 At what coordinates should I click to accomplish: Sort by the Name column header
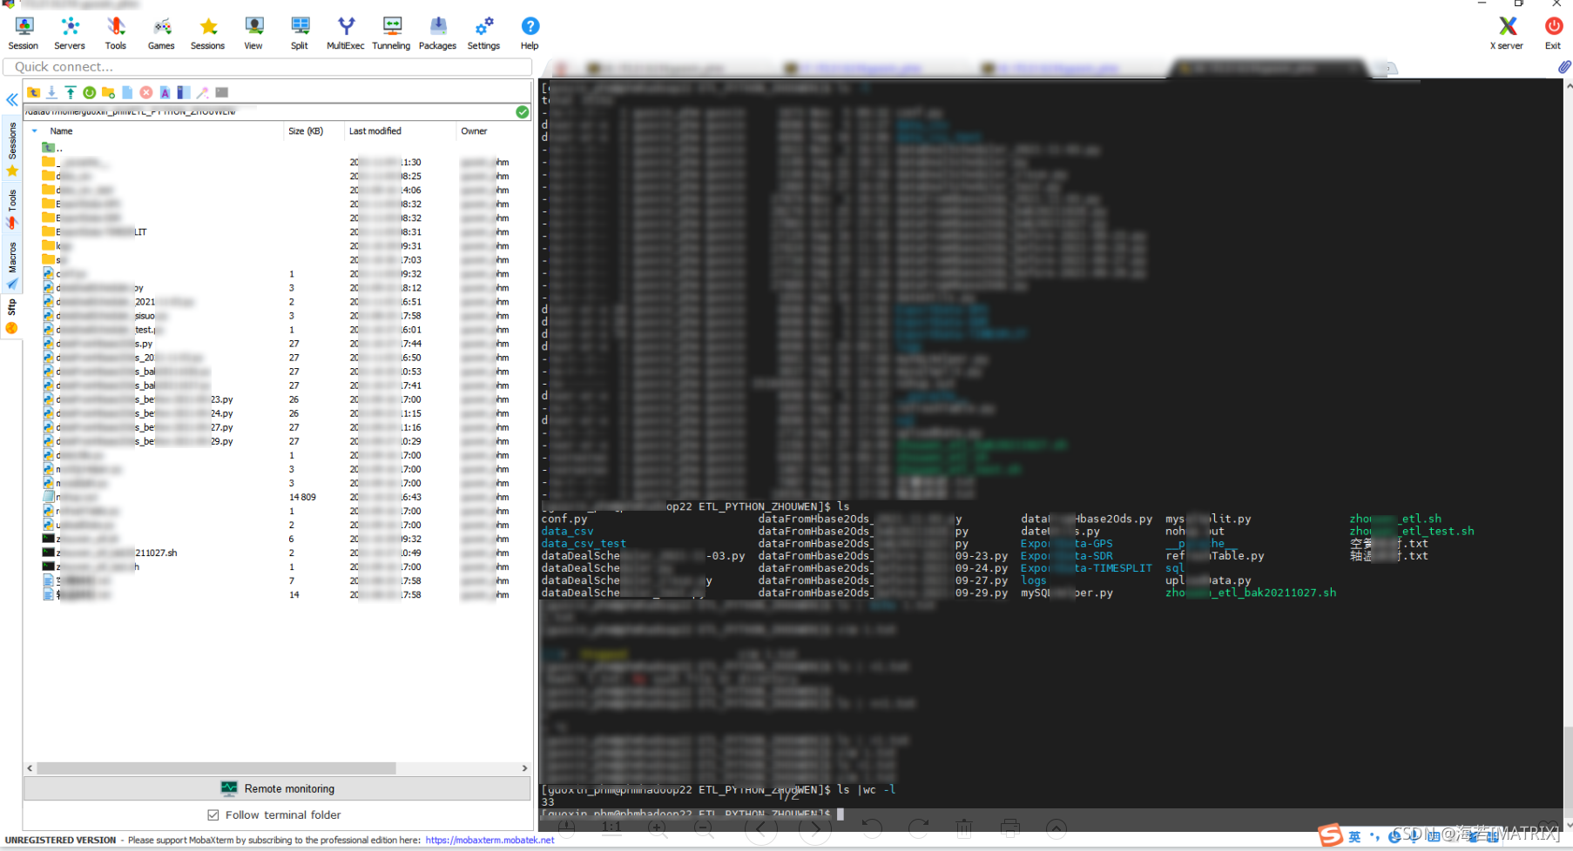click(x=61, y=131)
